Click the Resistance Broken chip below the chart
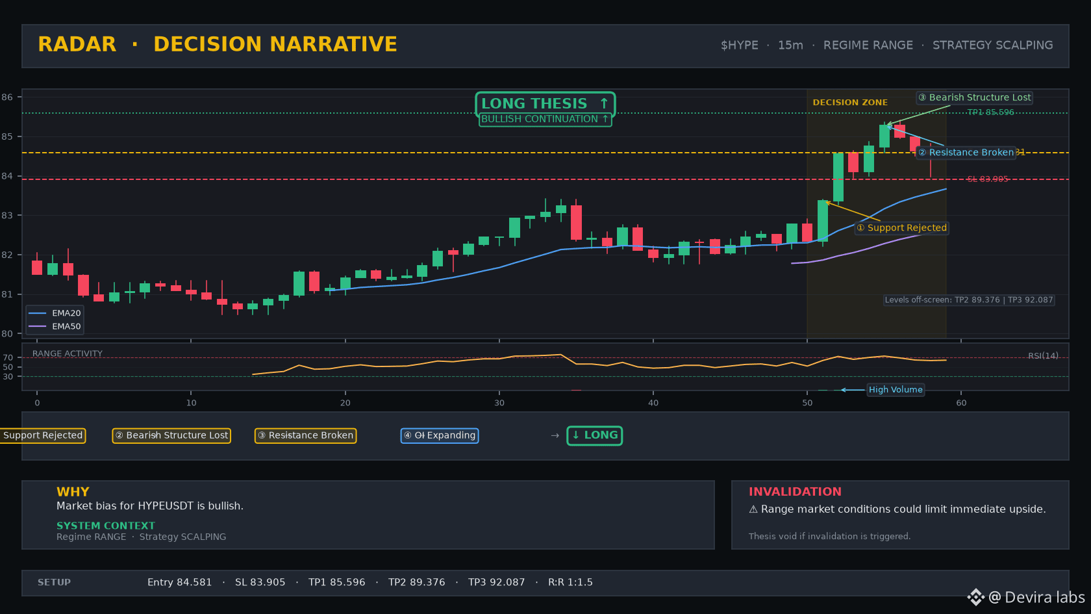1091x614 pixels. click(305, 435)
